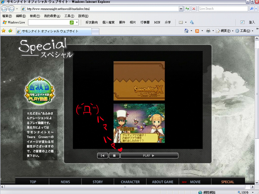Click the rewind to start playback button
The height and width of the screenshot is (194, 259).
[103, 156]
